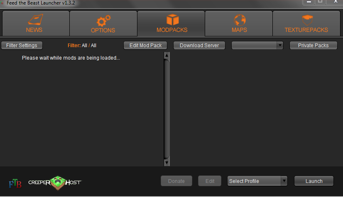Image resolution: width=343 pixels, height=197 pixels.
Task: Click the Maps globe icon
Action: 240,20
